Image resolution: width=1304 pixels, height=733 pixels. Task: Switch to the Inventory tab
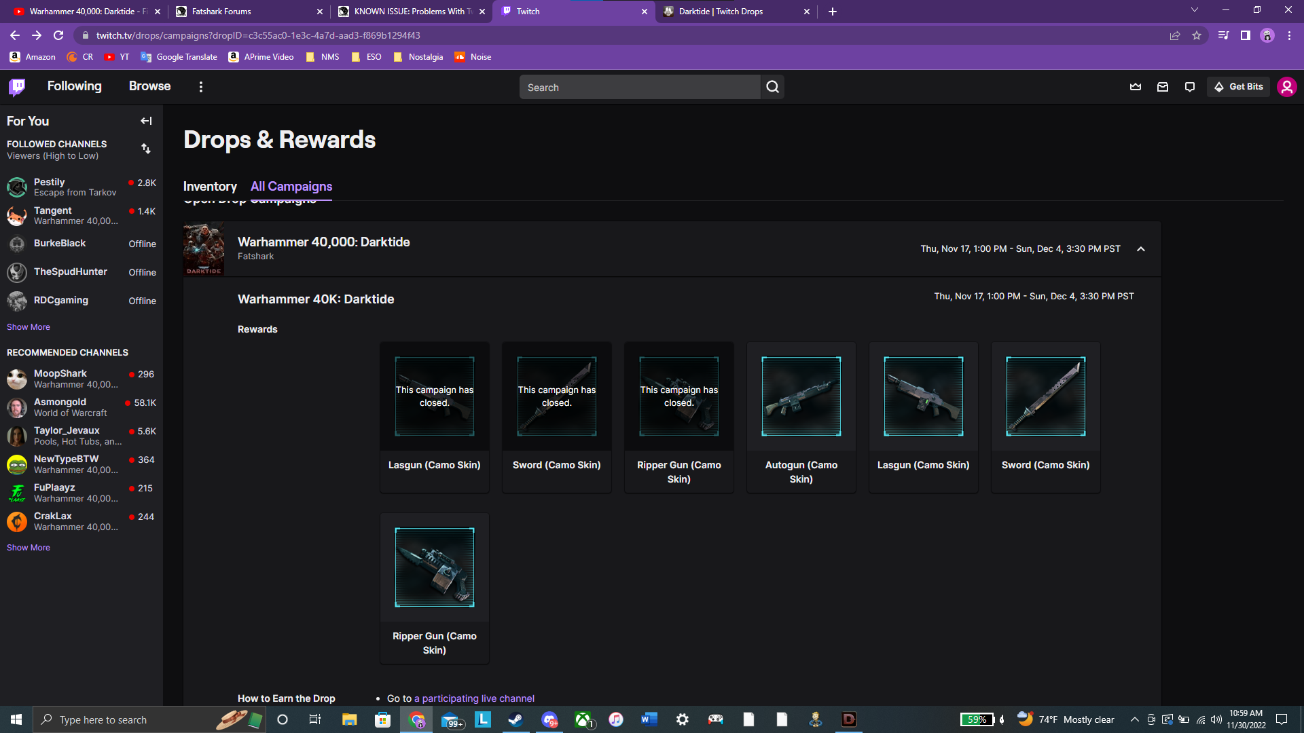210,186
